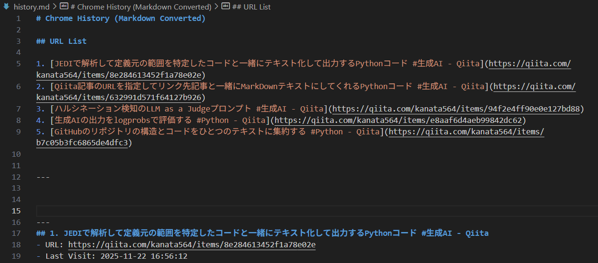Open the URL on line 18 after "- URL:"
This screenshot has width=598, height=263.
[x=192, y=245]
